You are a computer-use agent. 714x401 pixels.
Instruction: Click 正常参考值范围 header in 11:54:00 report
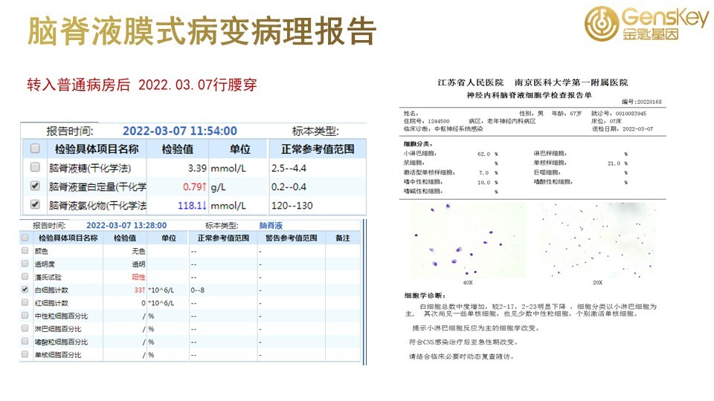(318, 149)
